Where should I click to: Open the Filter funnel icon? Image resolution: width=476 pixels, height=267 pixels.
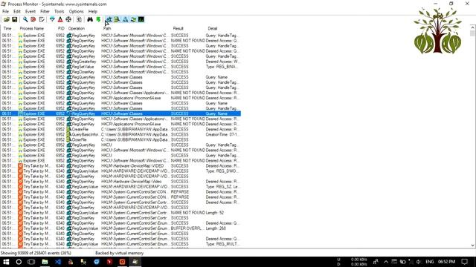52,19
